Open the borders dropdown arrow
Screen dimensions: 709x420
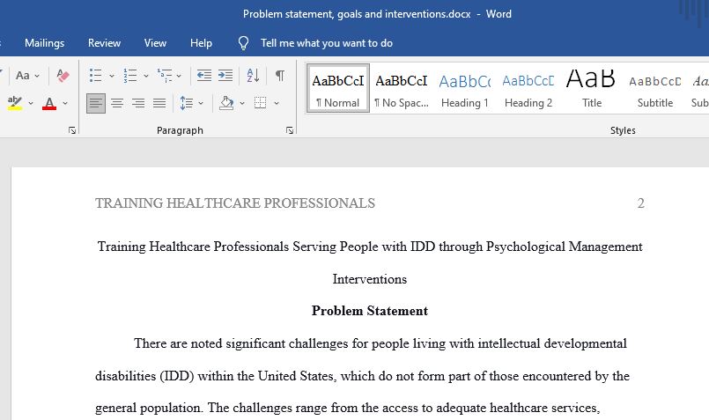point(277,104)
